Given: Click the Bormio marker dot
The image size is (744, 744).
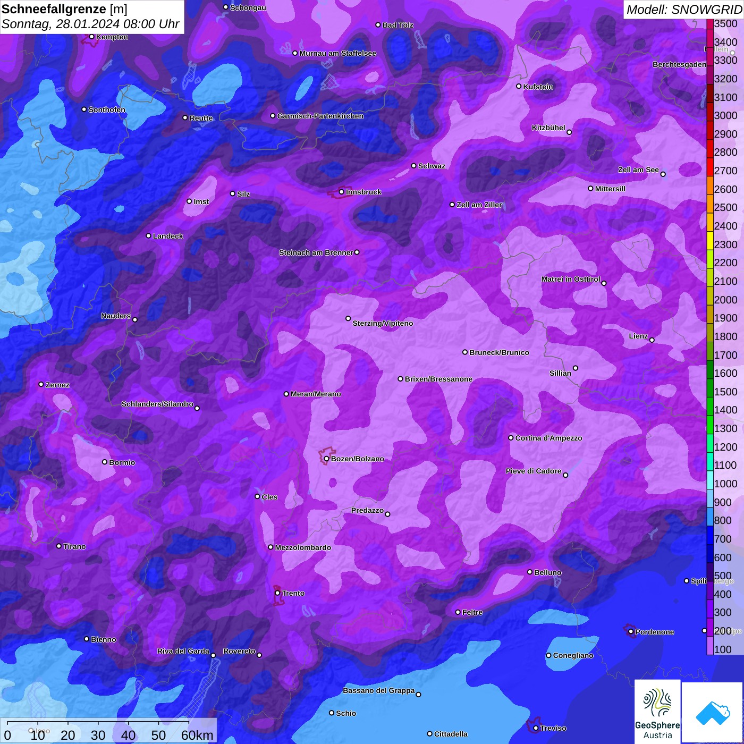Looking at the screenshot, I should [105, 462].
